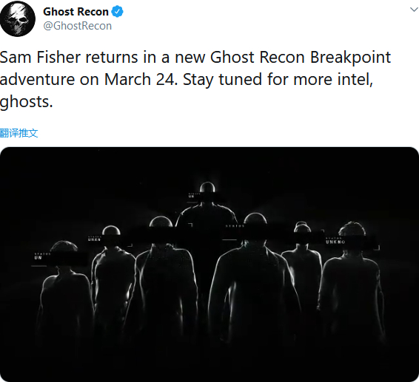Open the Ghost Recon skull profile avatar
This screenshot has height=382, width=419.
pyautogui.click(x=18, y=18)
